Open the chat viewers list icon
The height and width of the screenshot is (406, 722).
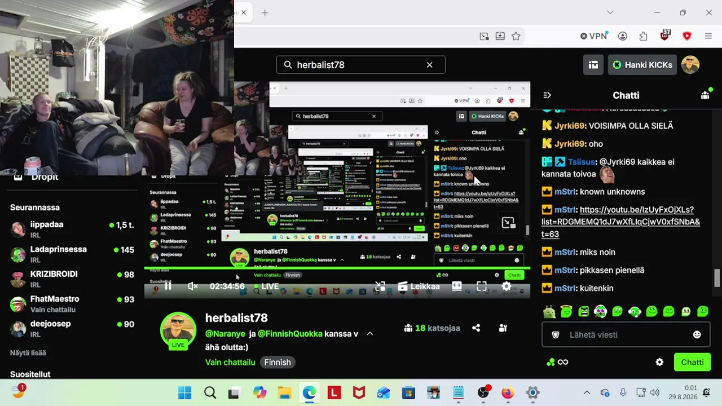[705, 95]
